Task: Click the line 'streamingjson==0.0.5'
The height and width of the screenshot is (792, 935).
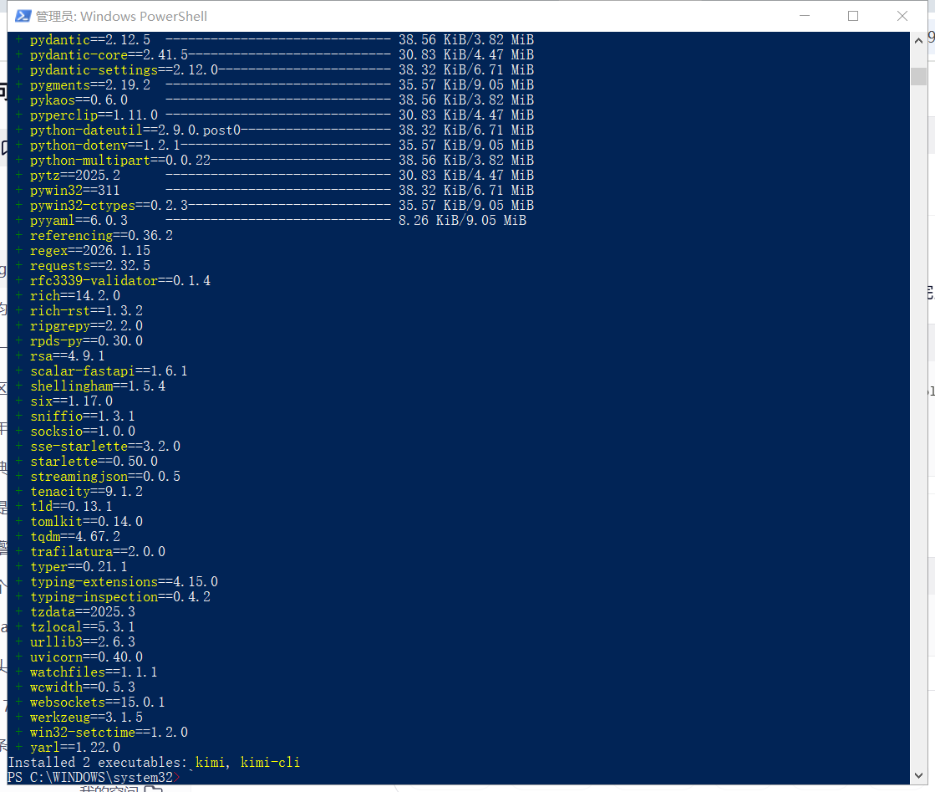Action: 105,476
